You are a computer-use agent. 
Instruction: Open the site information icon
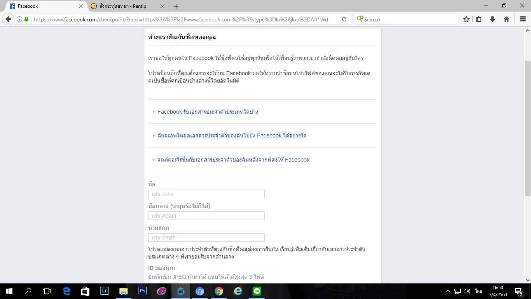click(19, 19)
